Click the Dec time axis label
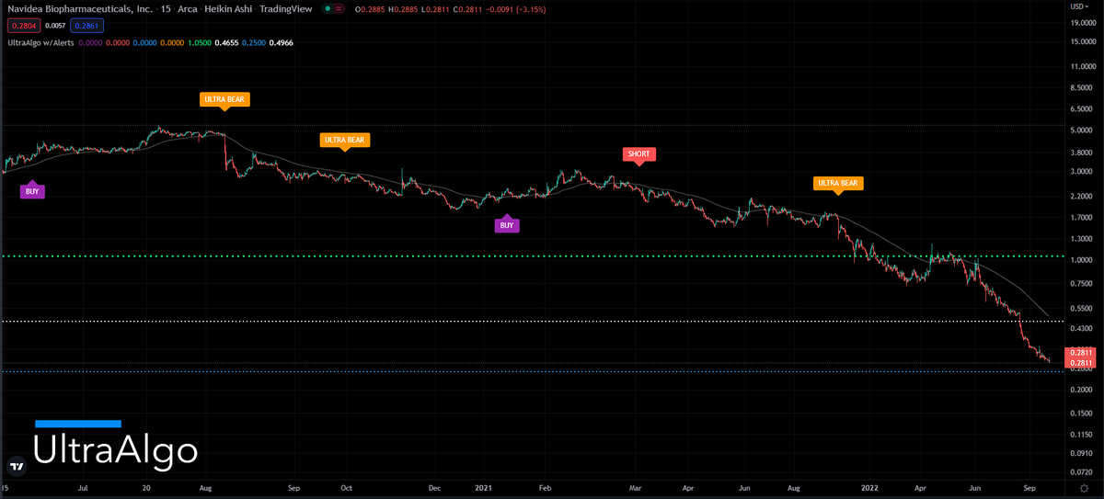1104x499 pixels. (434, 490)
